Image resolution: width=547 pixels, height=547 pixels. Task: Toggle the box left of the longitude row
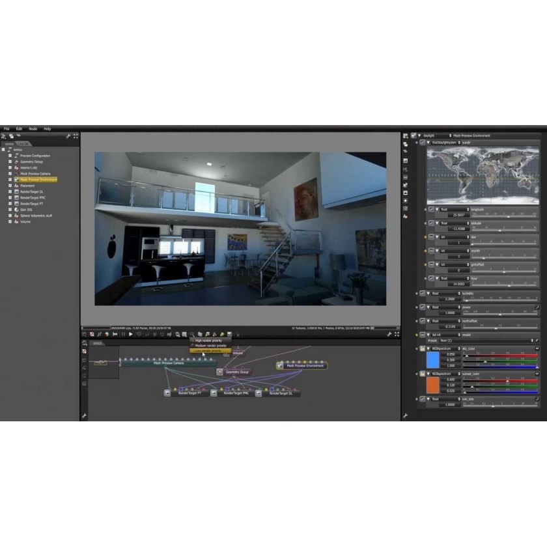(x=431, y=209)
